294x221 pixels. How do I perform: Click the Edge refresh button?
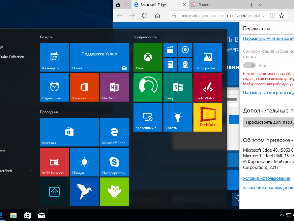[x=145, y=16]
